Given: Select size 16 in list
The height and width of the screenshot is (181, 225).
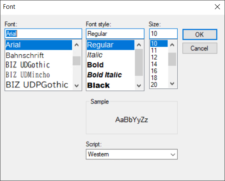Looking at the screenshot, I should [159, 71].
